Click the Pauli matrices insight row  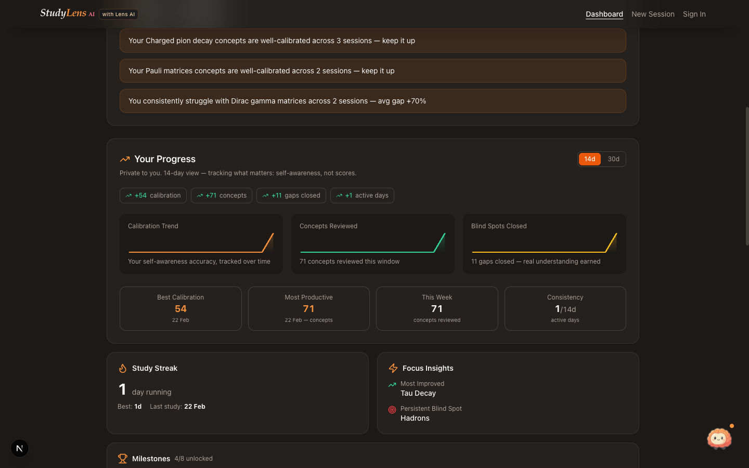click(373, 71)
